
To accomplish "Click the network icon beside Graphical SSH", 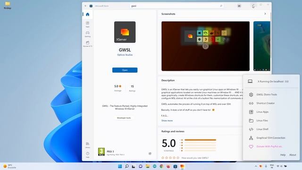I will [251, 138].
